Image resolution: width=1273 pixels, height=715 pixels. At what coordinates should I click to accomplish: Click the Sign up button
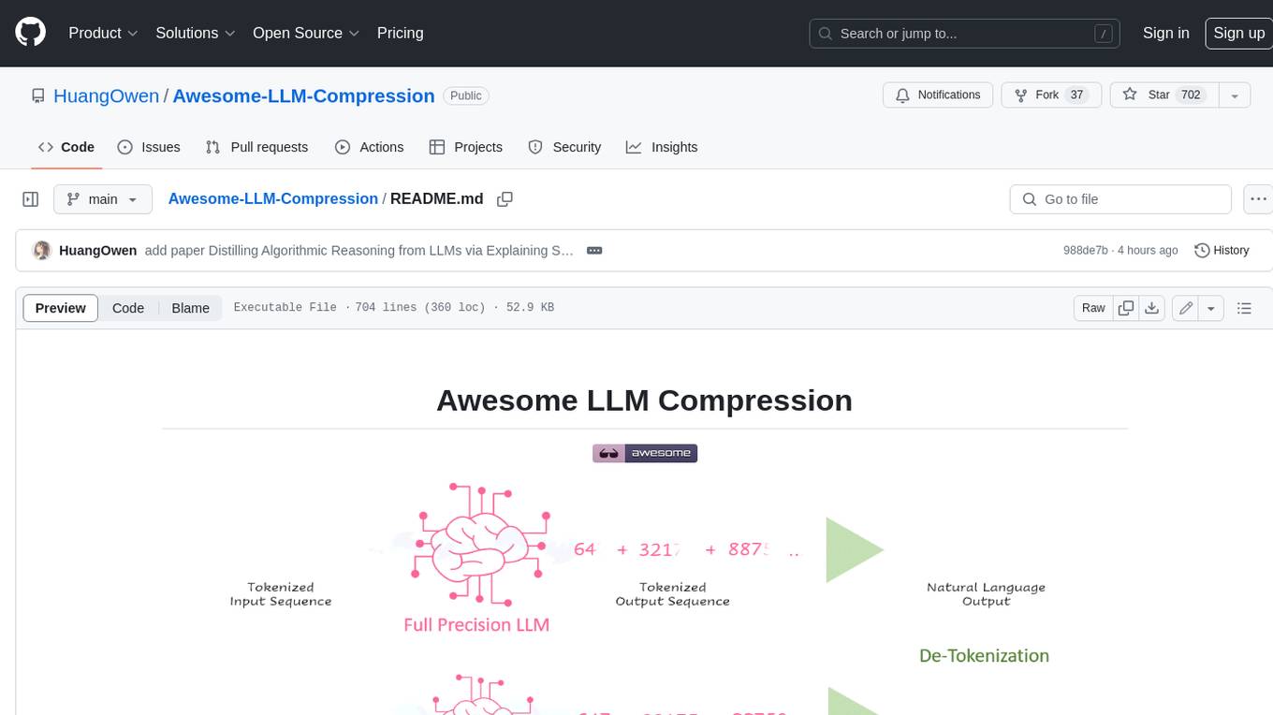[1238, 33]
